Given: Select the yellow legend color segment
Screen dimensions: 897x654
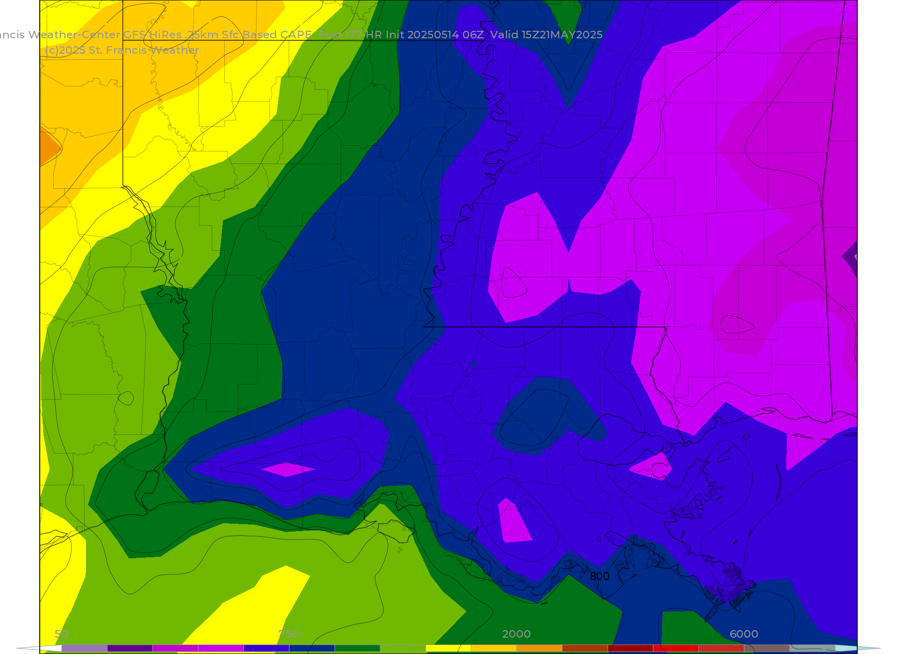Looking at the screenshot, I should pyautogui.click(x=448, y=648).
